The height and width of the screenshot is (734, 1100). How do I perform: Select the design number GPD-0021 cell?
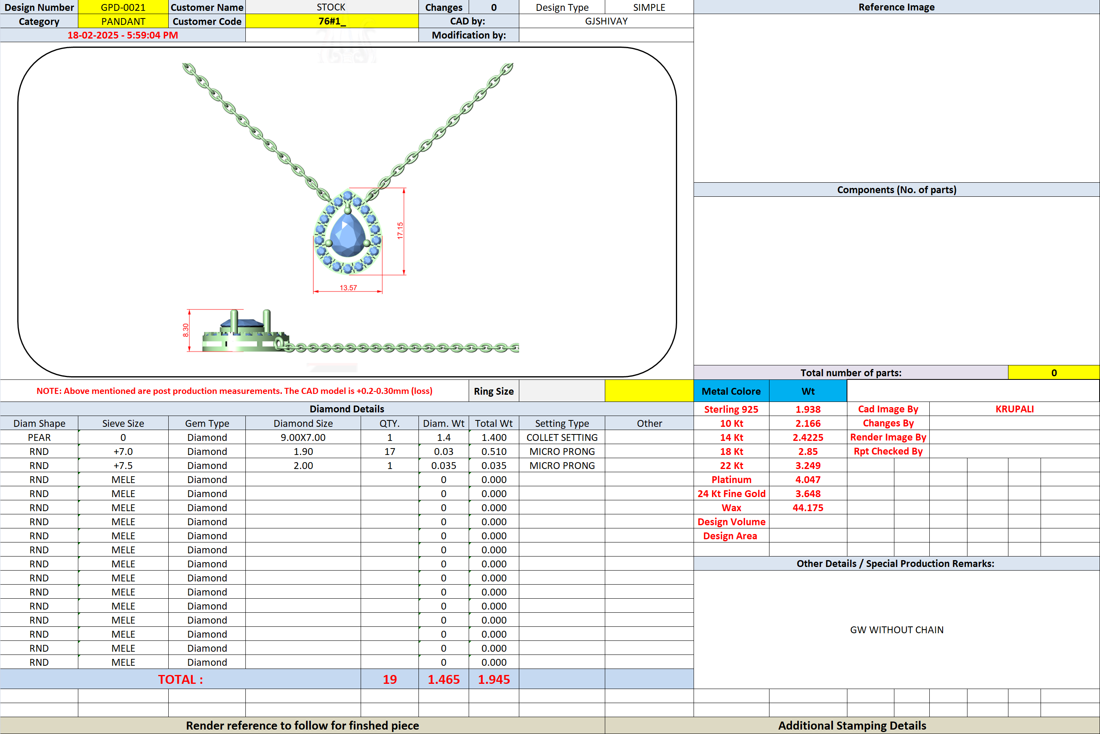tap(123, 7)
